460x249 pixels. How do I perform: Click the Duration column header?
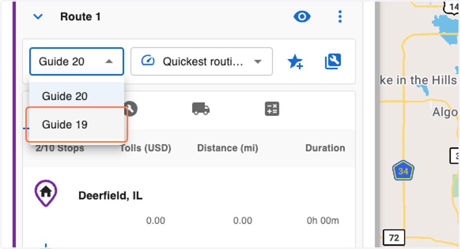(325, 148)
